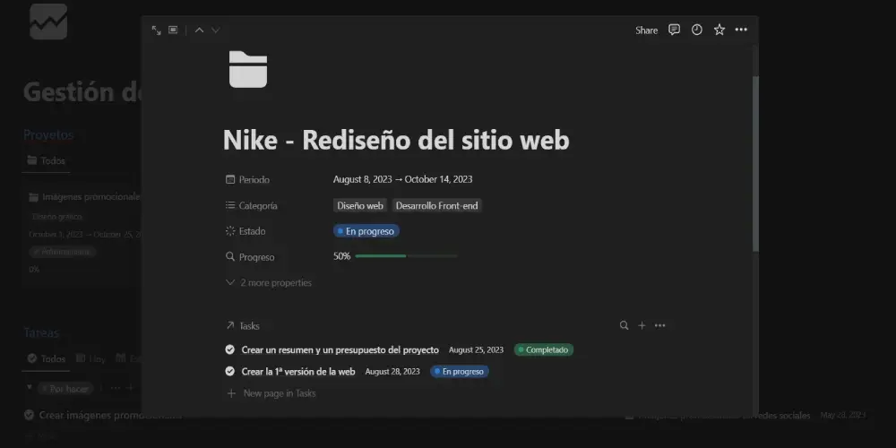Click Tareas heading in background page
This screenshot has height=448, width=896.
point(41,332)
